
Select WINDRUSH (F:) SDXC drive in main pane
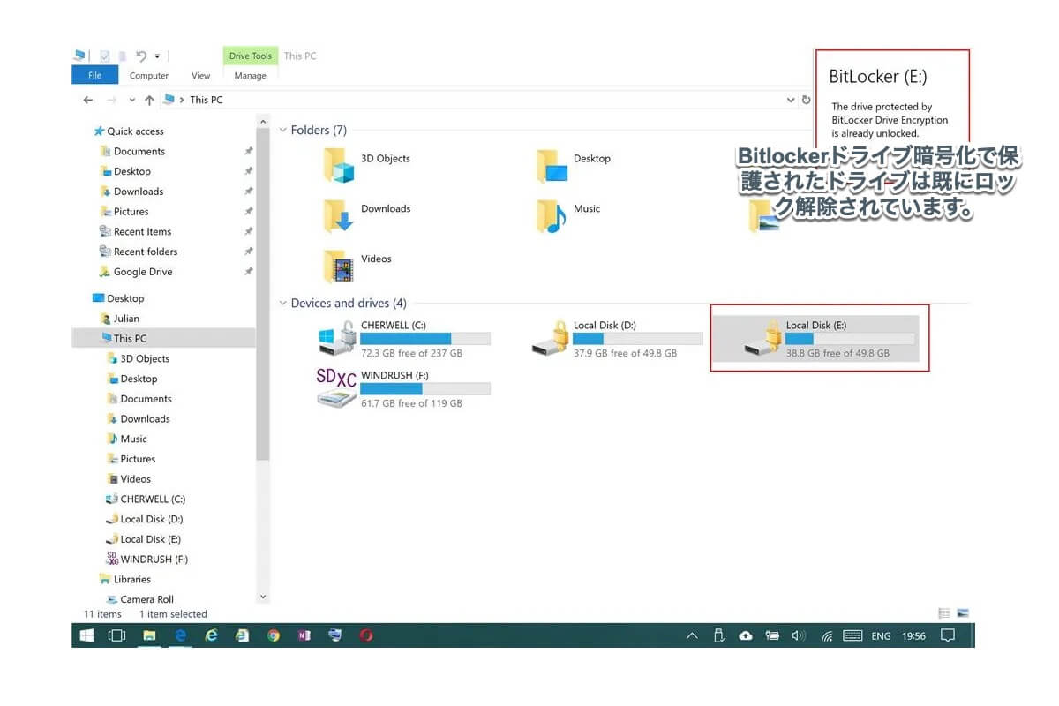(x=404, y=389)
